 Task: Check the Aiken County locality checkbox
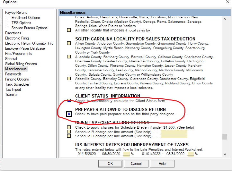(69, 43)
